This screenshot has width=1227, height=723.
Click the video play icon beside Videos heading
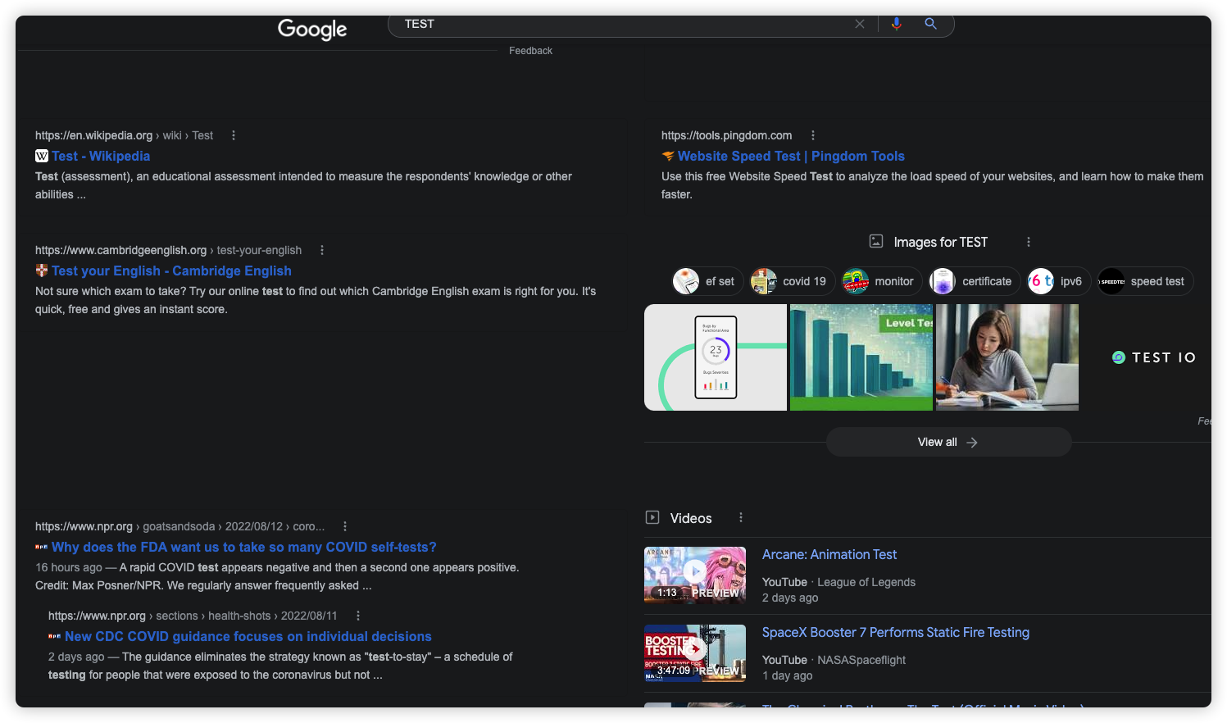[x=652, y=517]
